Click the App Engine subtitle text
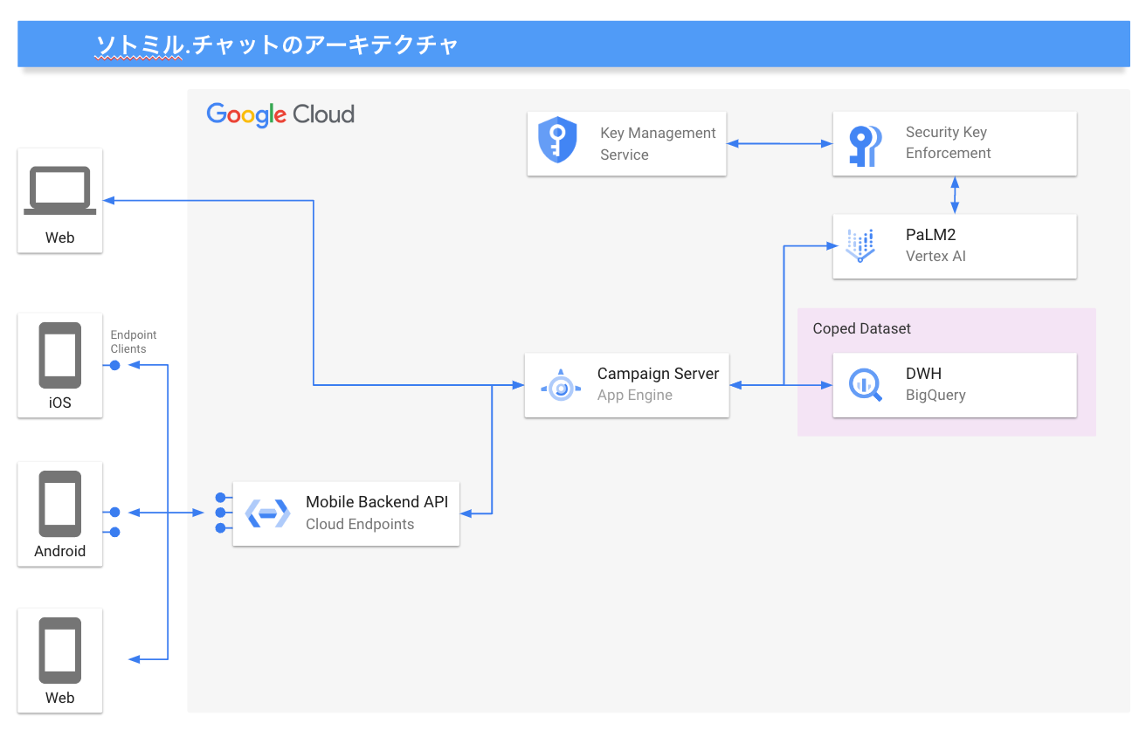This screenshot has width=1146, height=730. (635, 395)
